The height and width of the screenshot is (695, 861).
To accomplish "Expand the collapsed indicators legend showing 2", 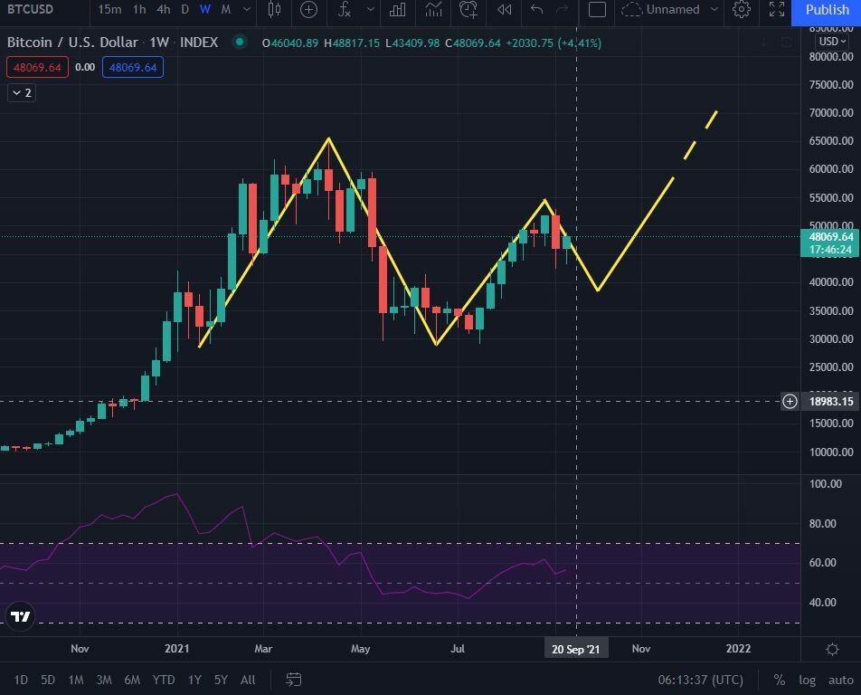I will [21, 93].
